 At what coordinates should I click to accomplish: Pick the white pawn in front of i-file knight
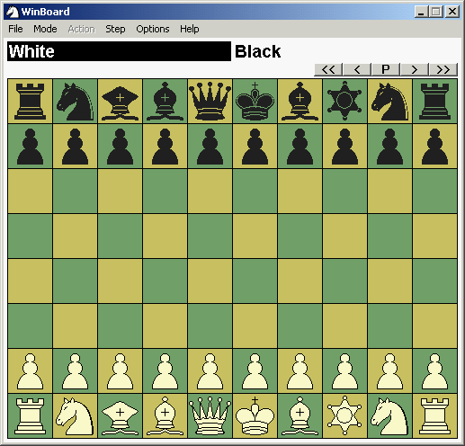point(389,371)
